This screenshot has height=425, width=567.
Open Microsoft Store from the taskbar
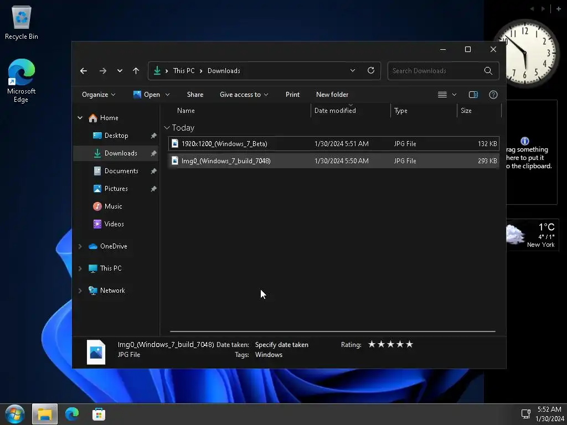point(99,414)
